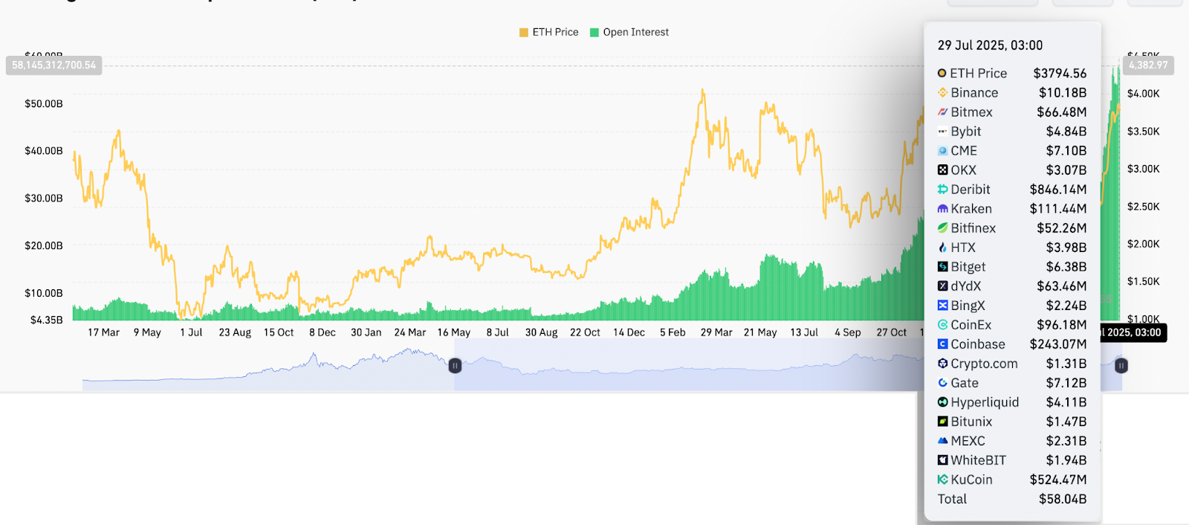Click the 2025, 03:00 crosshair date label

[x=1133, y=332]
